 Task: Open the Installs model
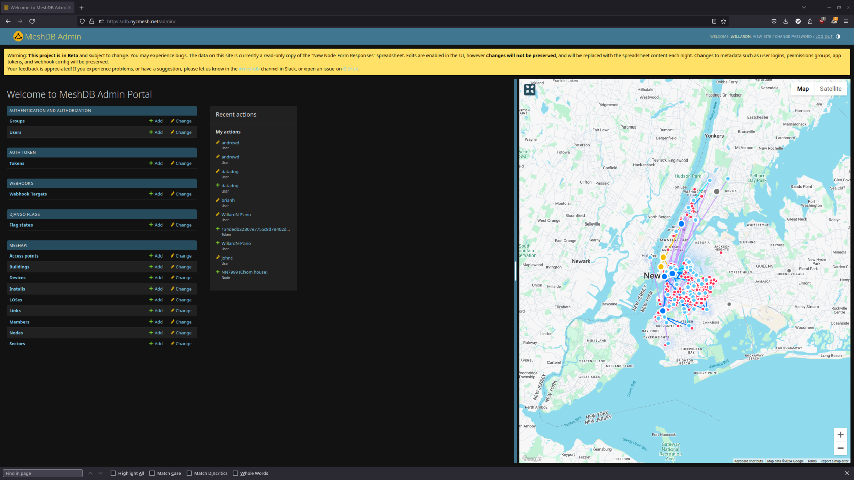17,289
